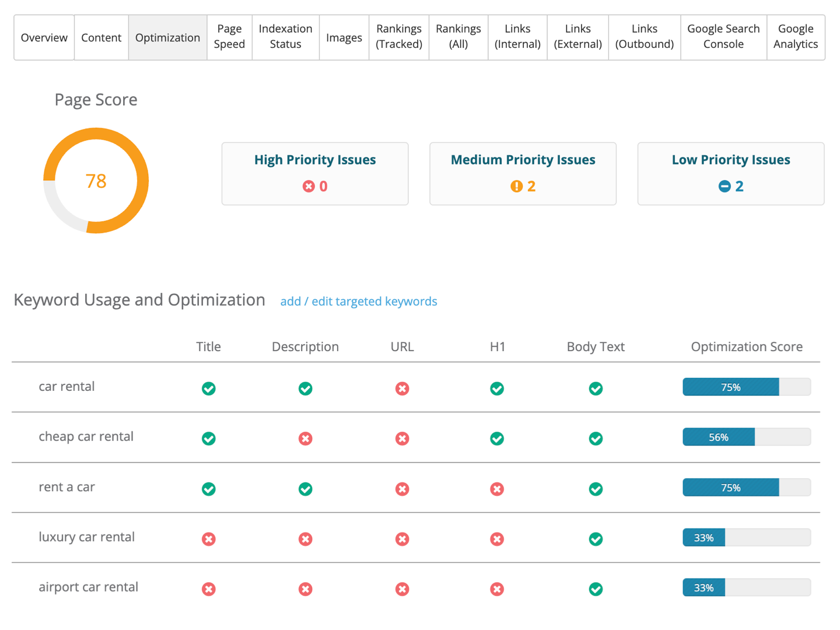
Task: Click the URL cross icon for luxury car rental
Action: pyautogui.click(x=402, y=539)
